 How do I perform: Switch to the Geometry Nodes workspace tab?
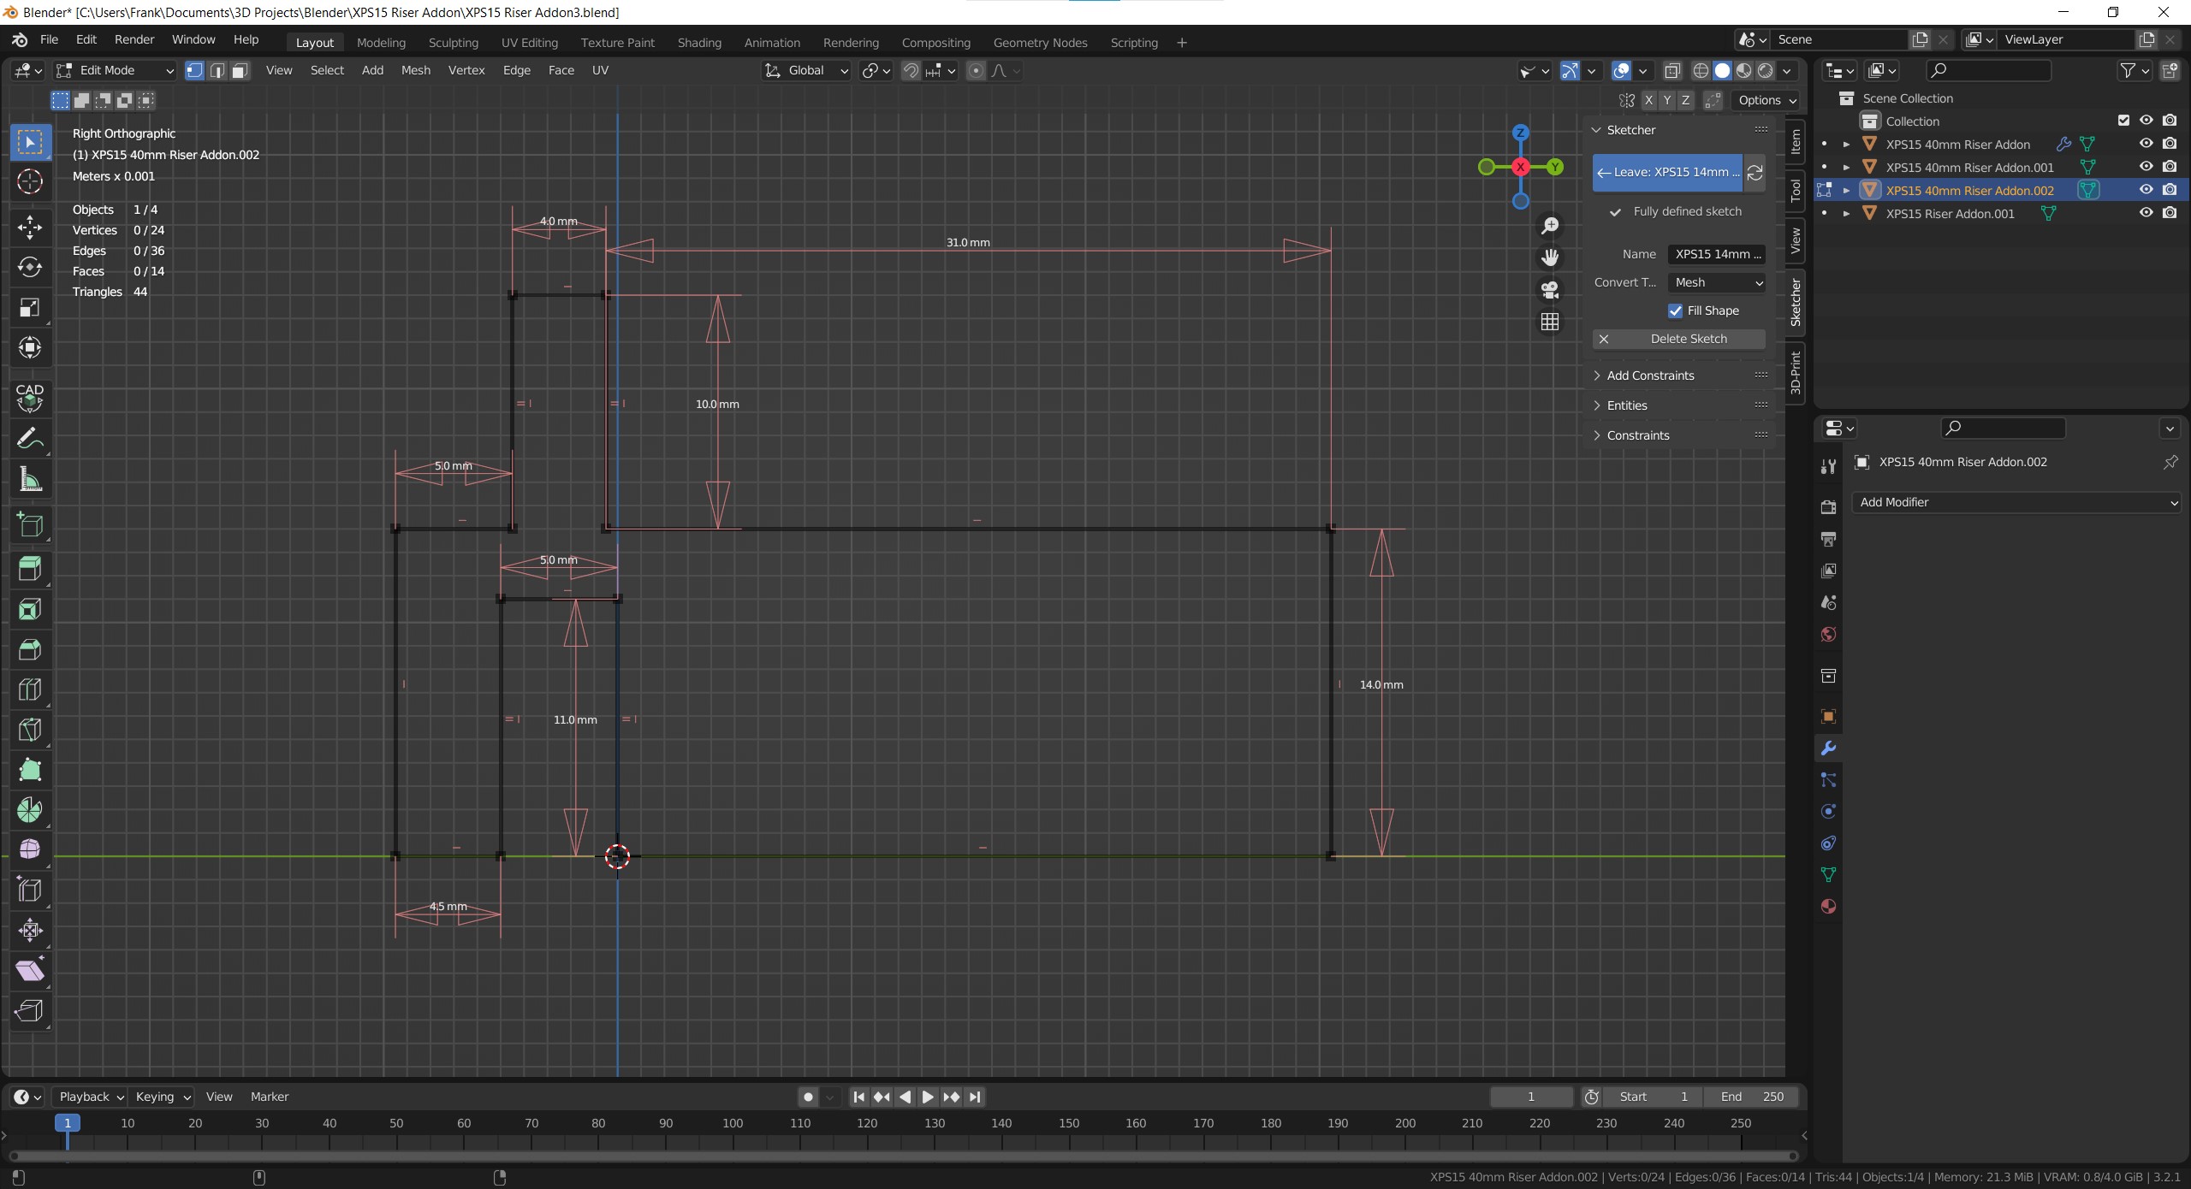pos(1040,43)
